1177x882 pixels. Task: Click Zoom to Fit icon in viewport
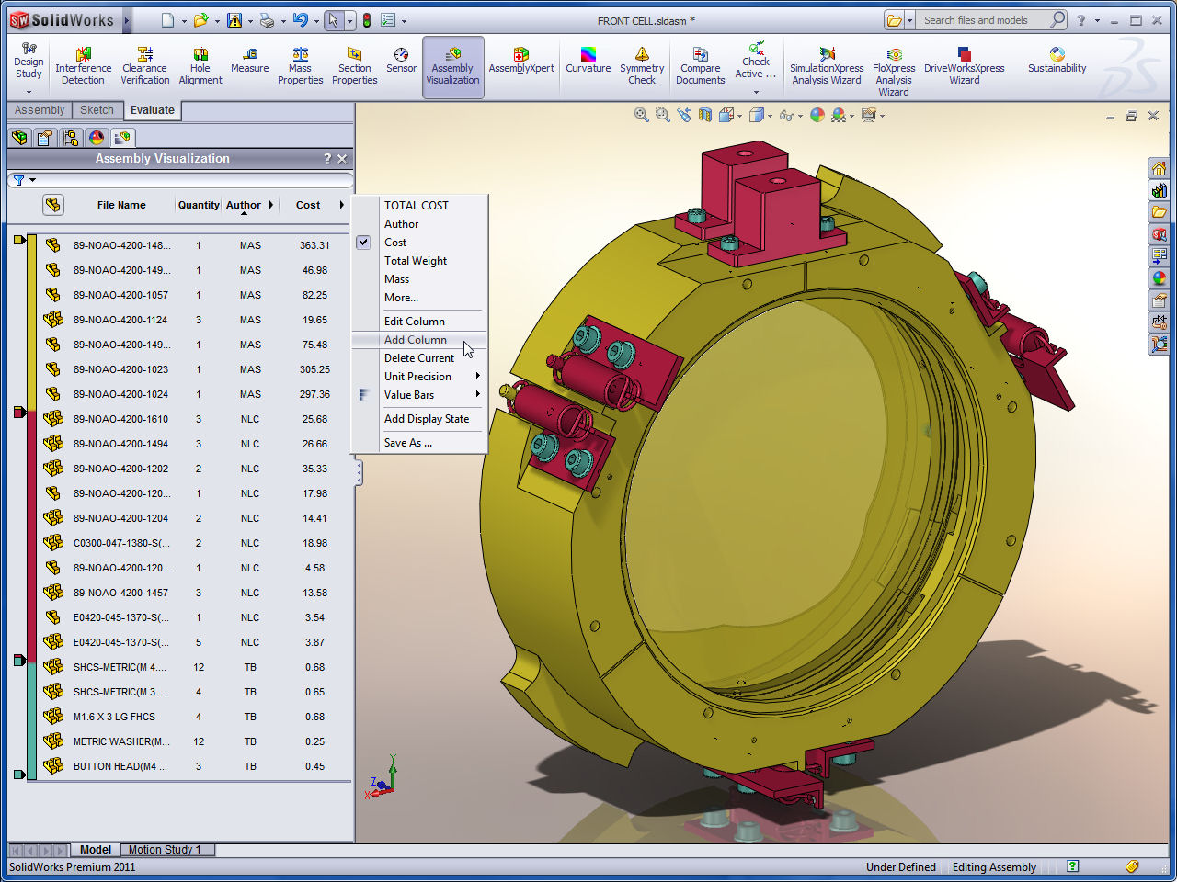tap(642, 115)
